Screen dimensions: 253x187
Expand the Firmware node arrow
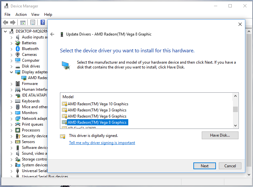[11, 84]
